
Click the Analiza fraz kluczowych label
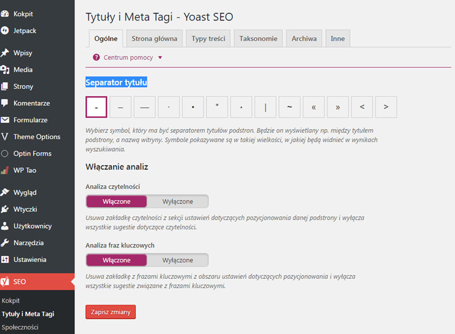tap(120, 245)
